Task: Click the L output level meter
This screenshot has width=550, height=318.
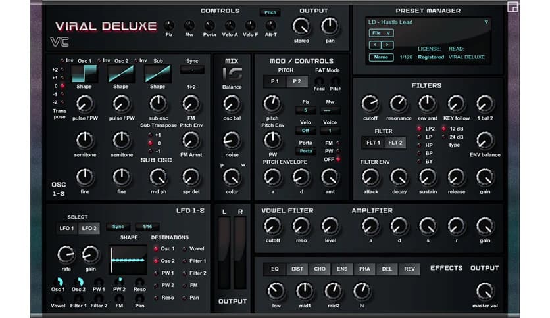Action: 224,252
